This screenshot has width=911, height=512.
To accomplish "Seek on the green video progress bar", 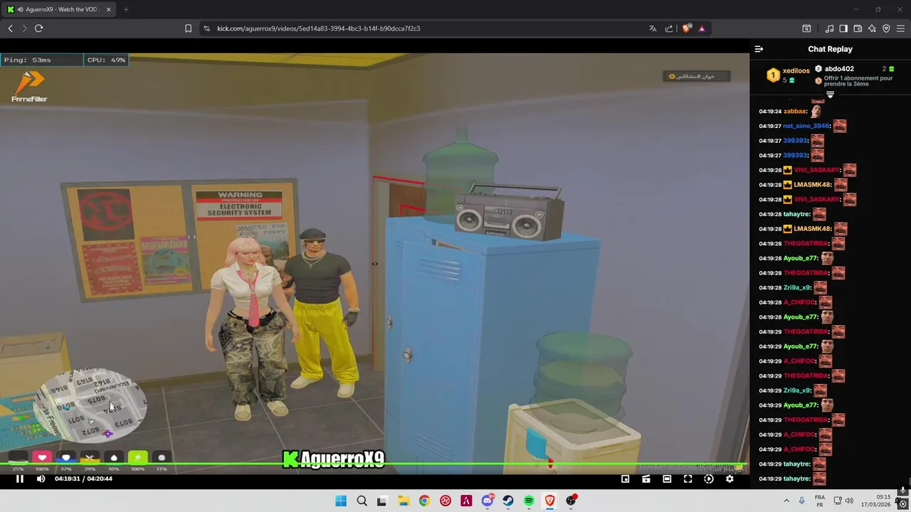I will tap(374, 465).
